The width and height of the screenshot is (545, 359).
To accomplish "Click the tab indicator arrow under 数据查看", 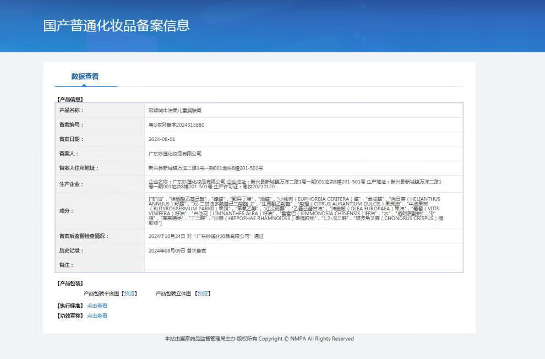I will (85, 85).
